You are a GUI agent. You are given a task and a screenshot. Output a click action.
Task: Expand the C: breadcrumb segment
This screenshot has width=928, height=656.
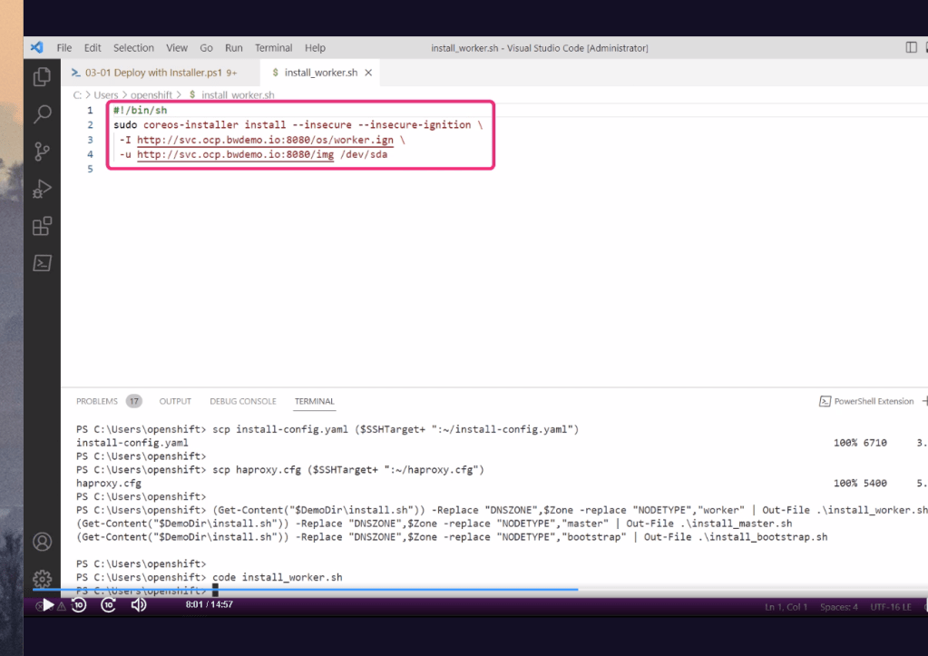(x=77, y=94)
